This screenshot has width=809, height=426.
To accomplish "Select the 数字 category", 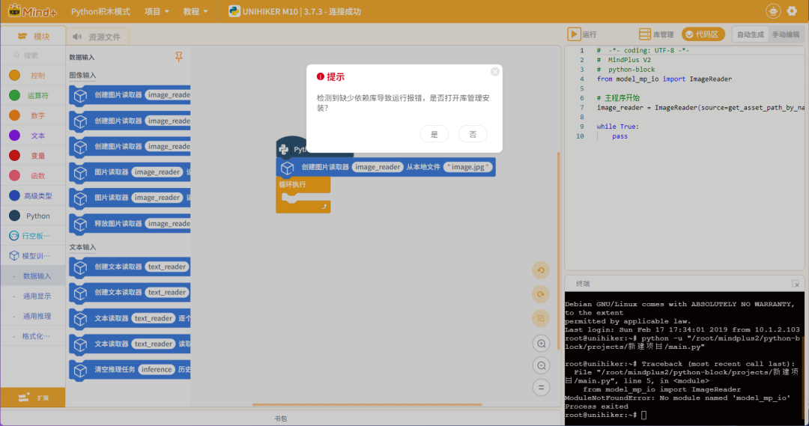I will tap(32, 115).
